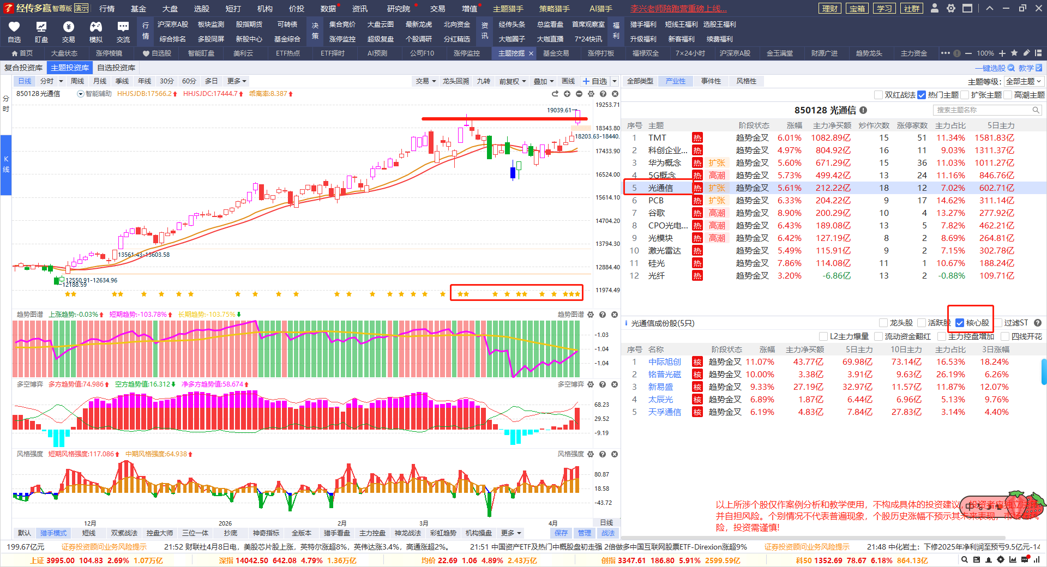This screenshot has height=567, width=1047.
Task: Click the star favorite icon in tab bar
Action: tap(1014, 53)
